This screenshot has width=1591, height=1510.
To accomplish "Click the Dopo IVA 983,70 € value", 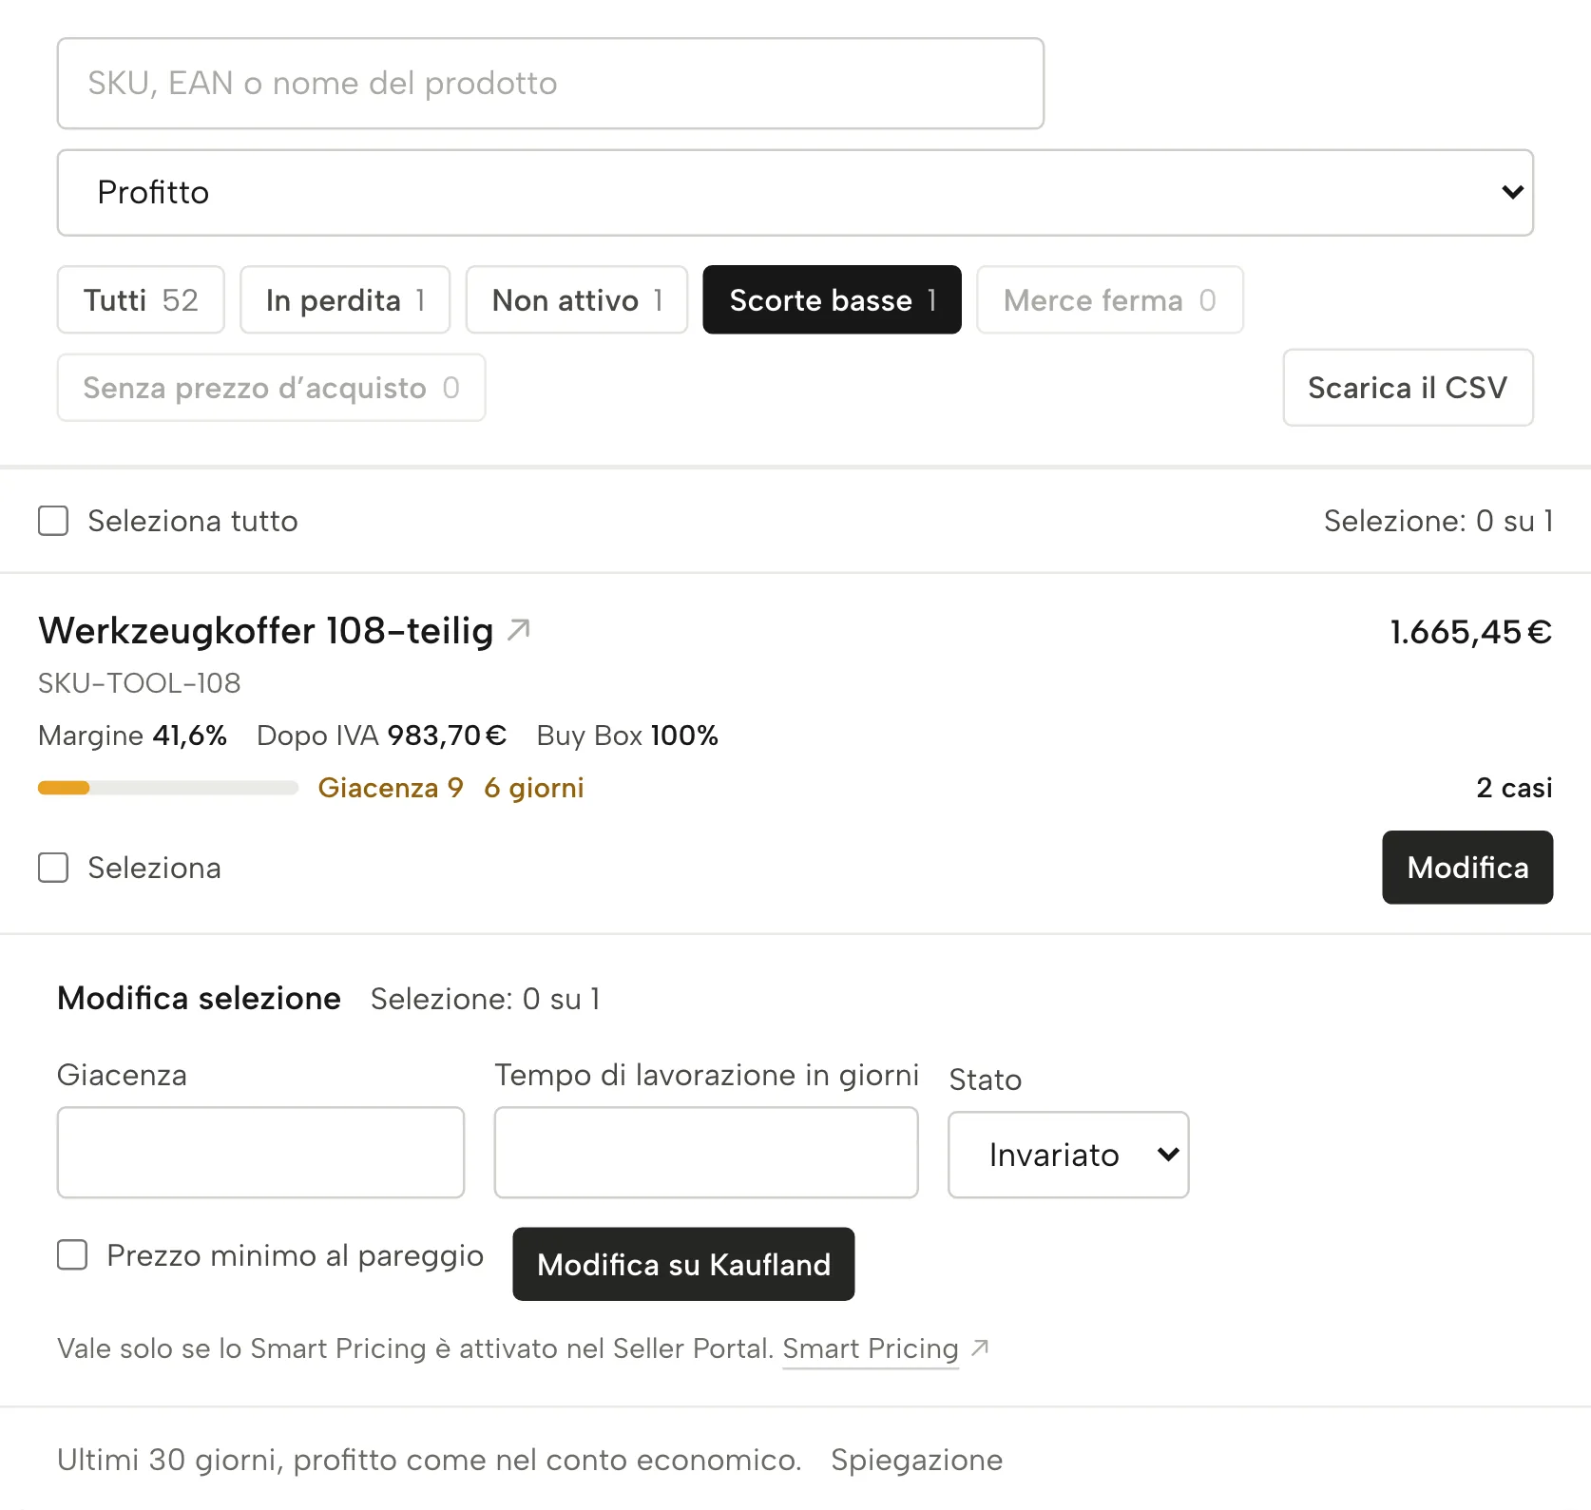I will 382,736.
